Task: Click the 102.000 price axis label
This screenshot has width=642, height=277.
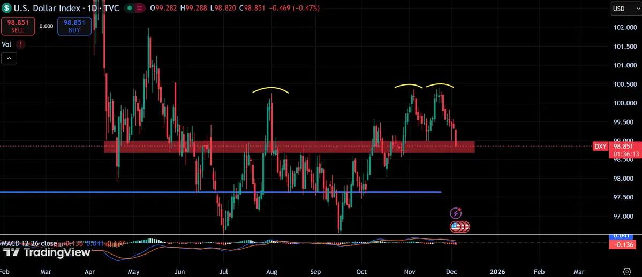Action: pyautogui.click(x=624, y=27)
